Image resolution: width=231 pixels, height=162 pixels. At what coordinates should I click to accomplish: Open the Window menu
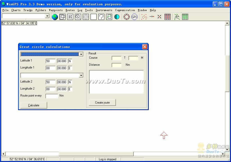(142, 10)
